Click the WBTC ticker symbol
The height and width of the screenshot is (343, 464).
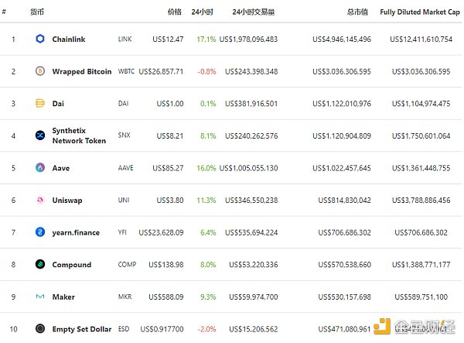[x=126, y=71]
